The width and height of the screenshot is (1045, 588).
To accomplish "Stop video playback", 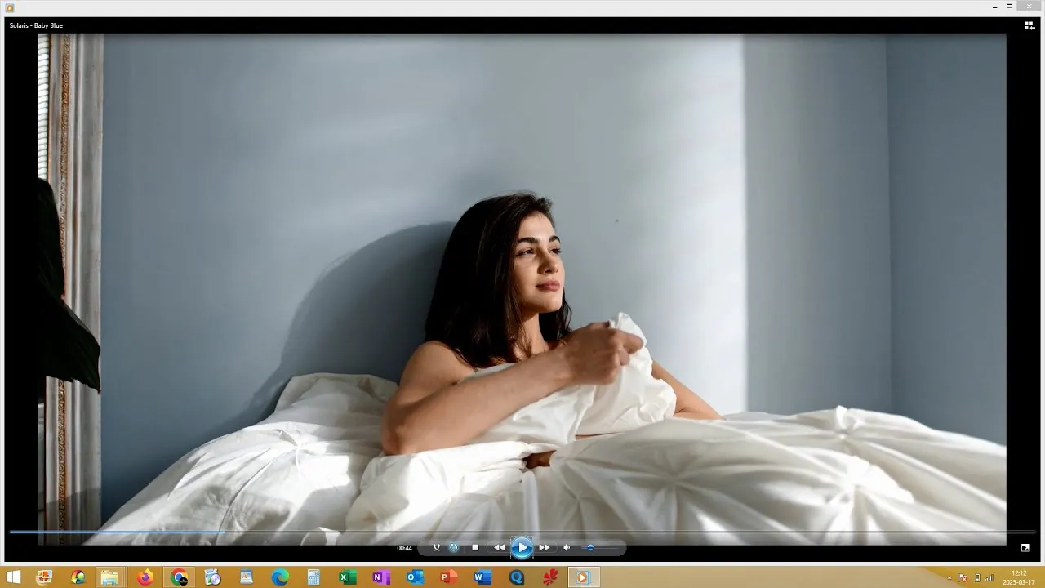I will point(475,548).
